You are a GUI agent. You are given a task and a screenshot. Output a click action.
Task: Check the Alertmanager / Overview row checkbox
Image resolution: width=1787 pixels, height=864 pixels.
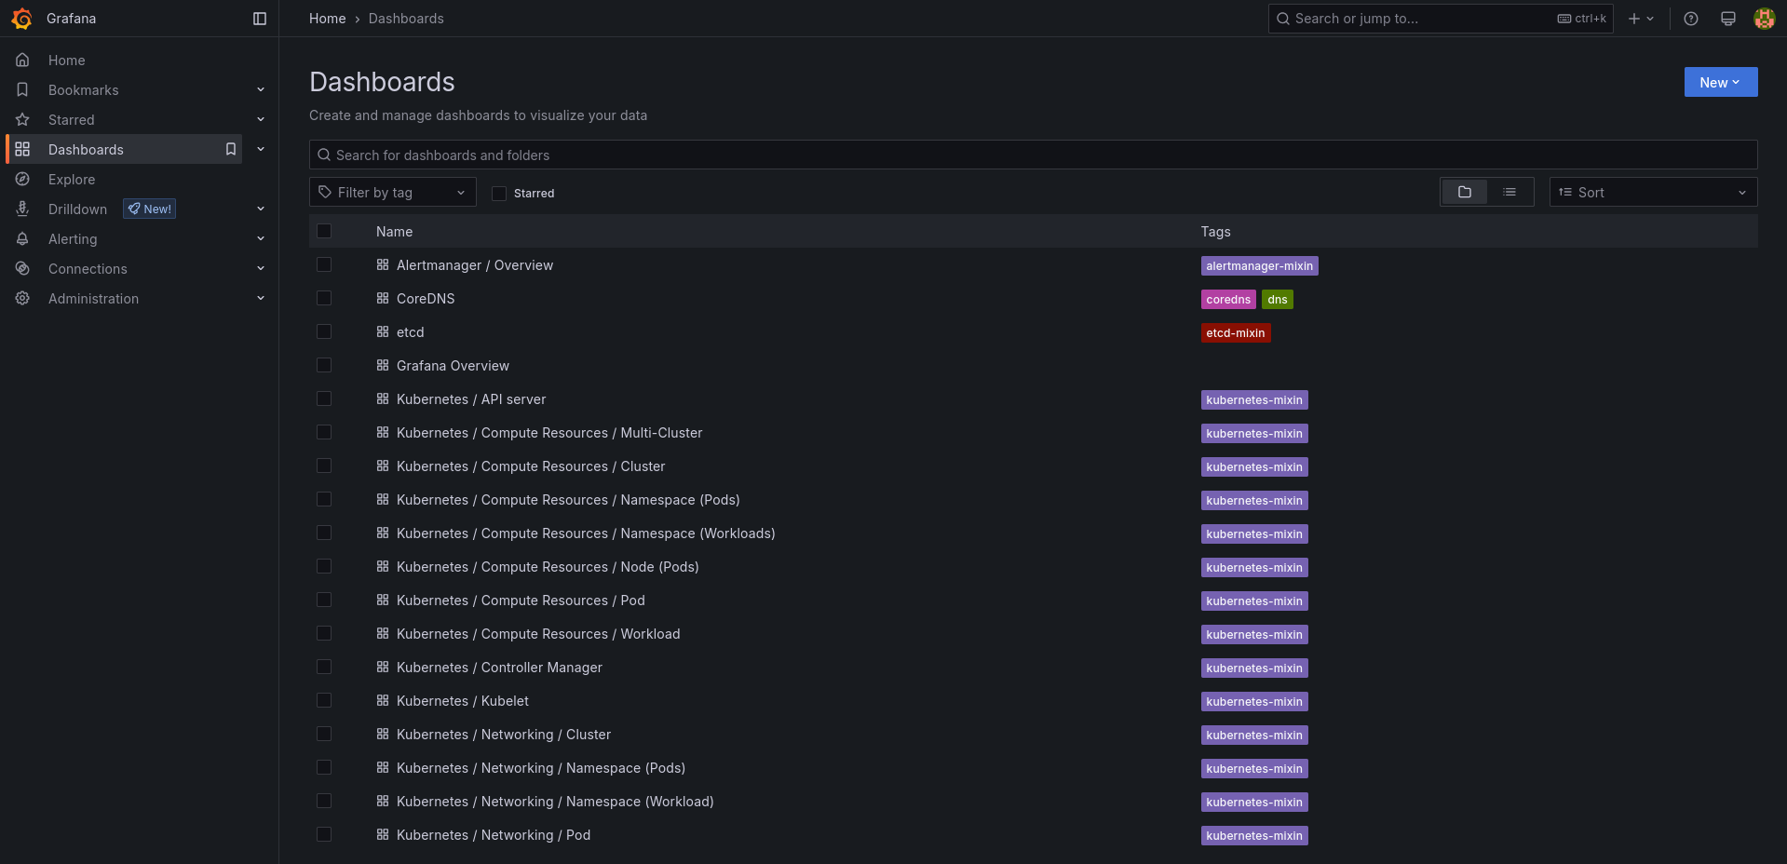click(x=324, y=264)
